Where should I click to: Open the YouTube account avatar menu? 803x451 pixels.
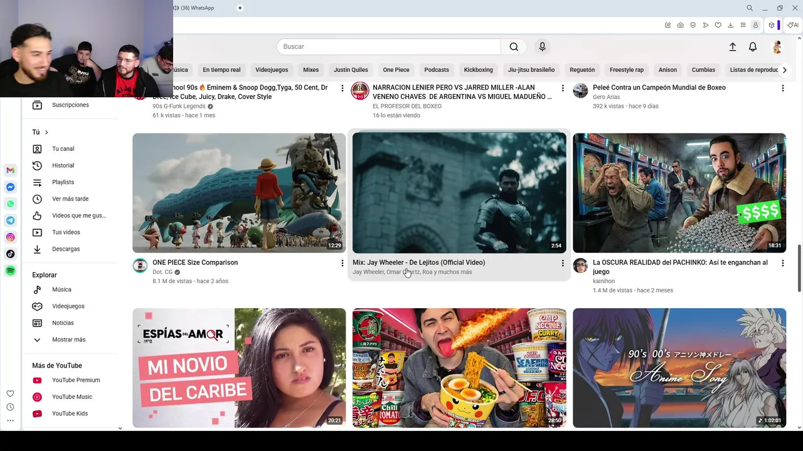coord(777,47)
